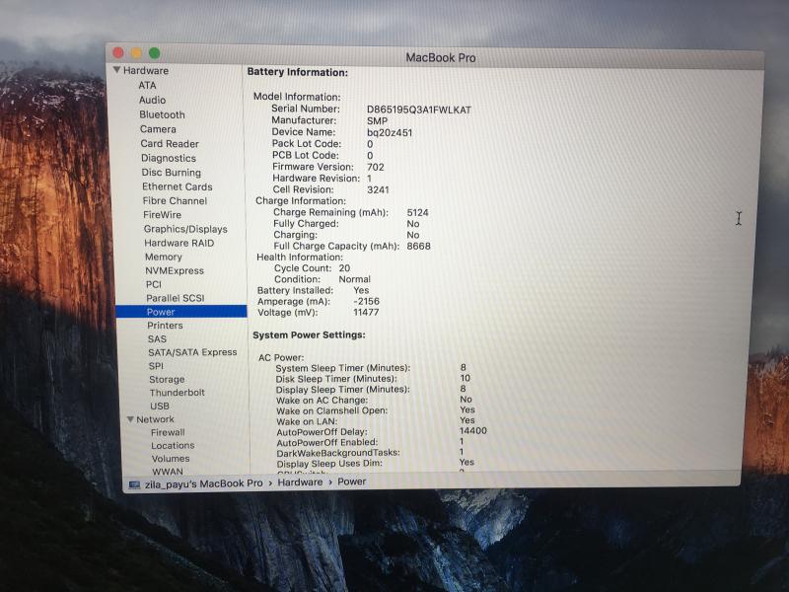This screenshot has height=592, width=789.
Task: Click the Hardware section label
Action: pyautogui.click(x=146, y=70)
